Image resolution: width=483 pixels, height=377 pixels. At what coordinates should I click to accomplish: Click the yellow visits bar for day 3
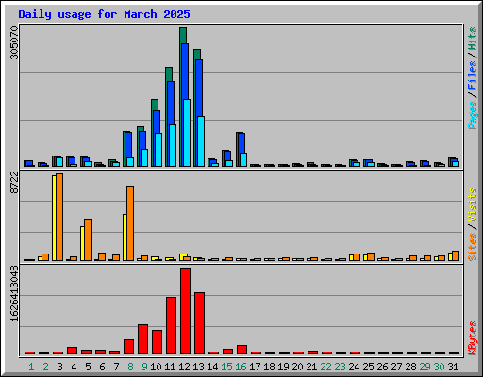[x=54, y=218]
